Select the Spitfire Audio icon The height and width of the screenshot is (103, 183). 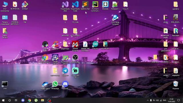pos(45,44)
